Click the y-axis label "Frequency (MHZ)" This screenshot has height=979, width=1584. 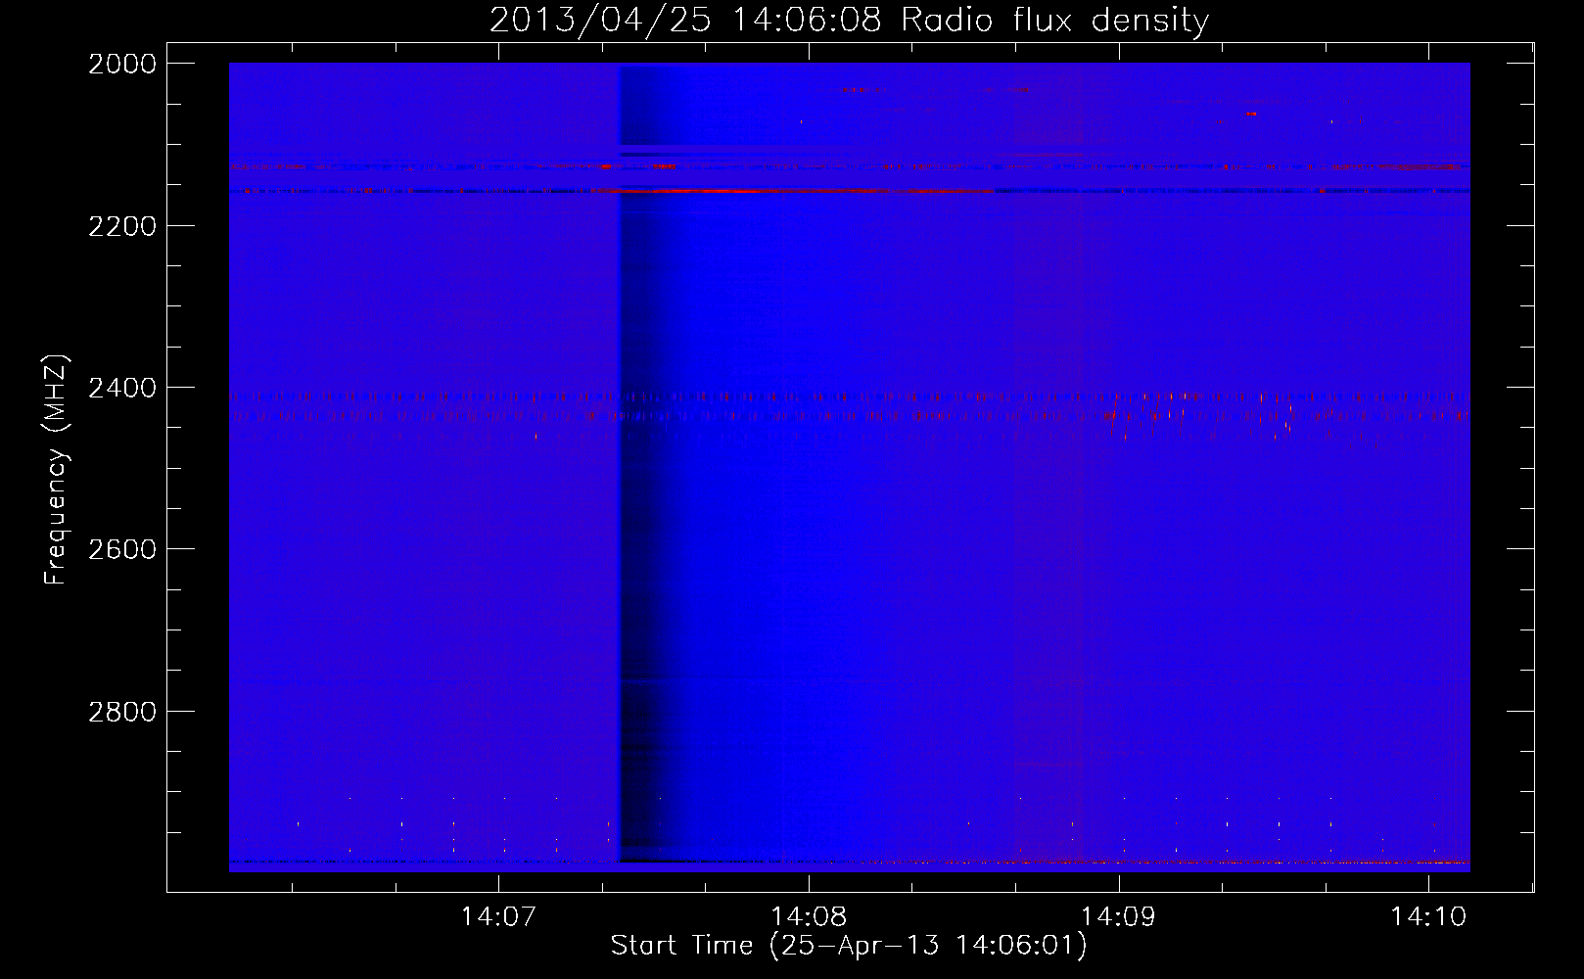point(57,470)
